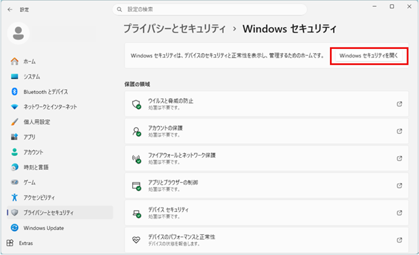The height and width of the screenshot is (255, 419).
Task: Click the back arrow in title bar
Action: [9, 9]
